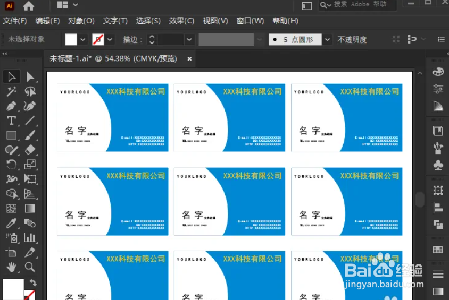Open the Symbols club panel icon
The width and height of the screenshot is (449, 300).
(438, 165)
